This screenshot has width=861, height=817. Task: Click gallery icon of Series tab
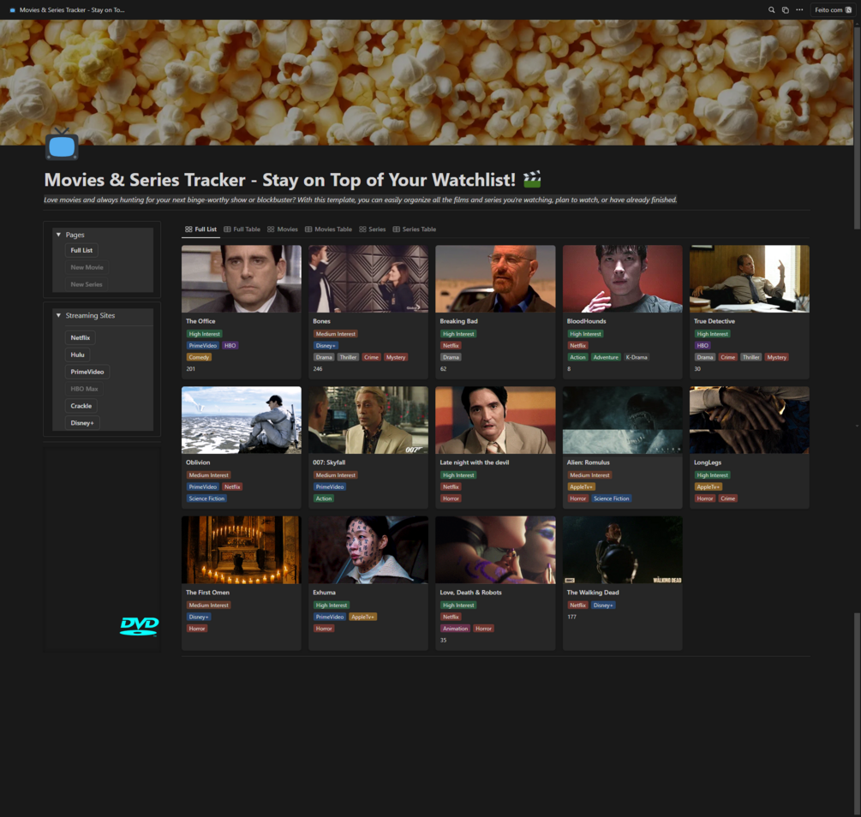[x=362, y=229]
